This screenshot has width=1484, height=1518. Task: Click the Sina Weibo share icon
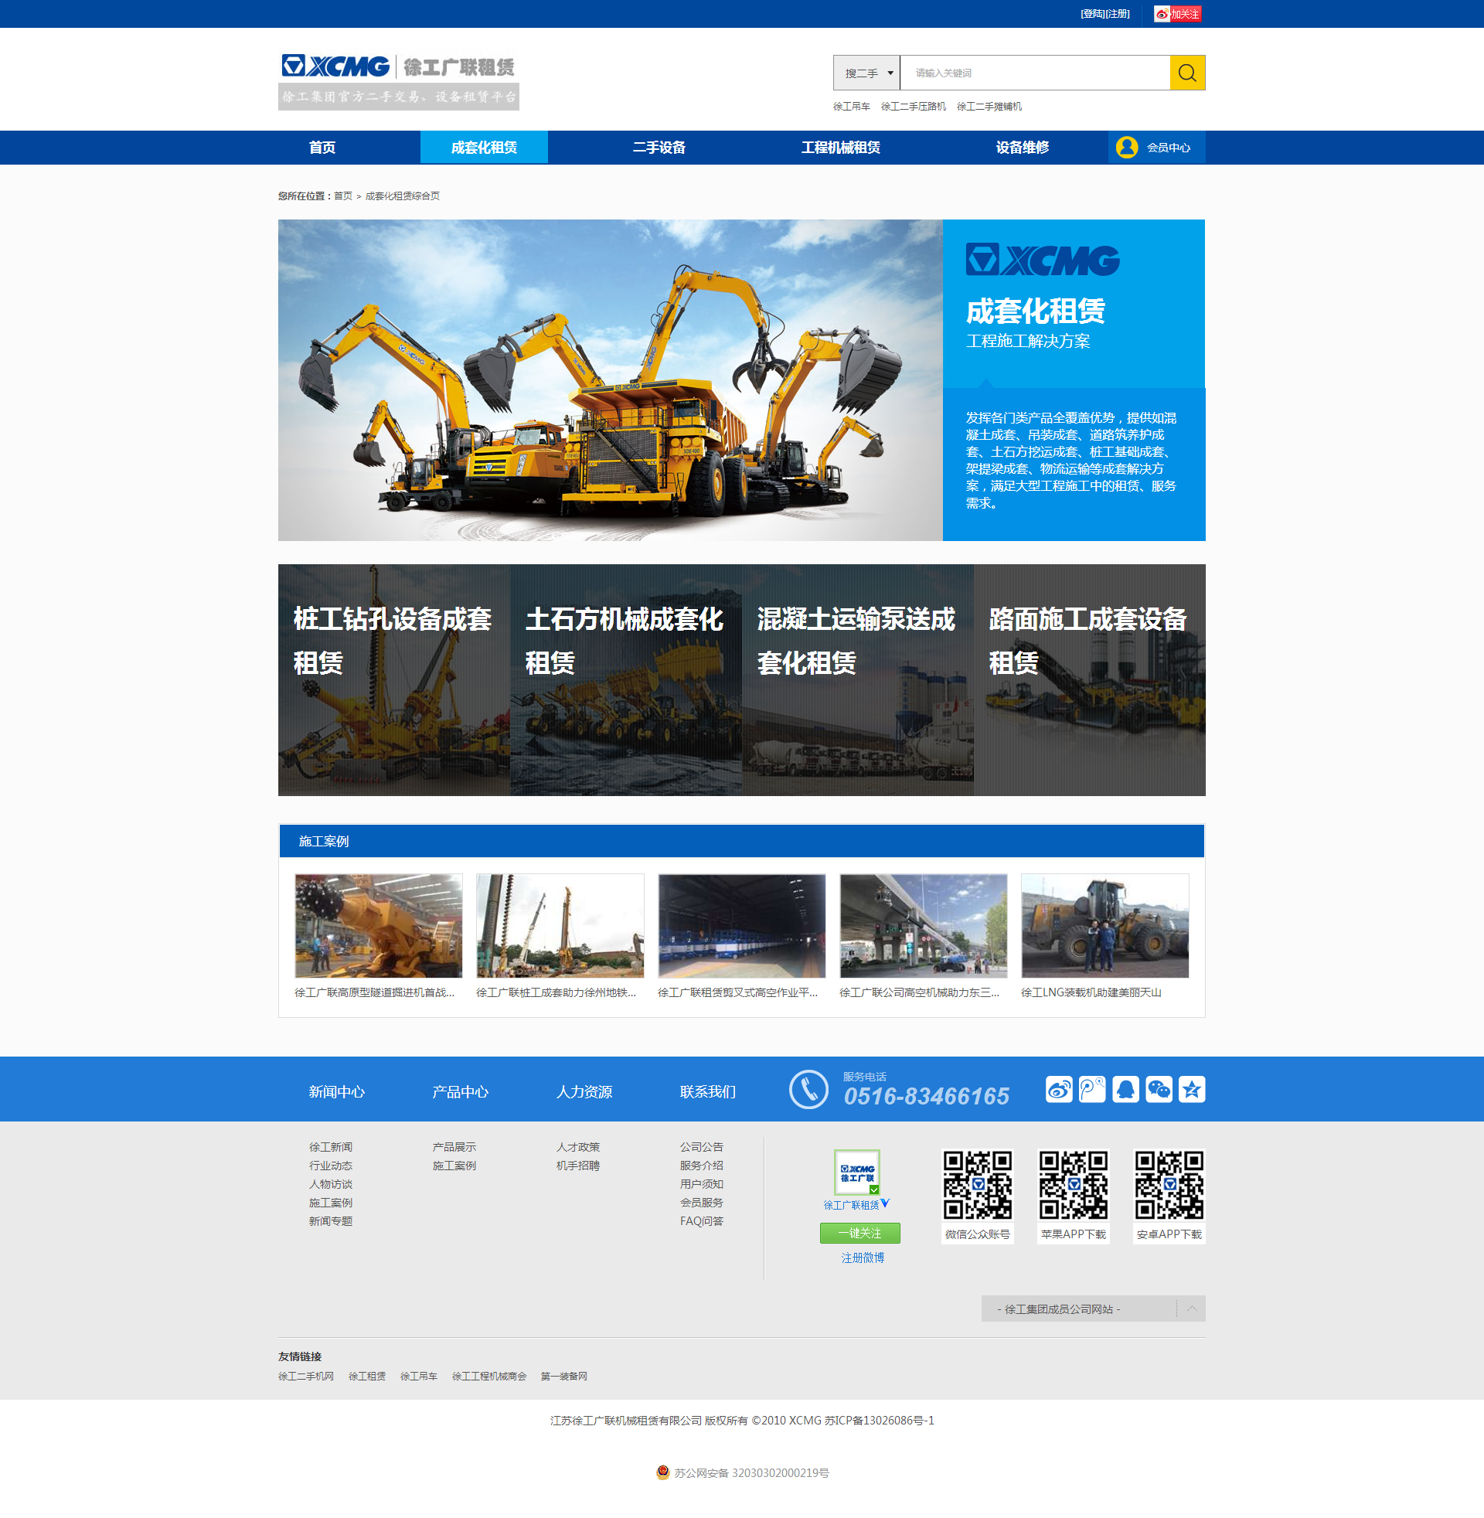click(1058, 1088)
